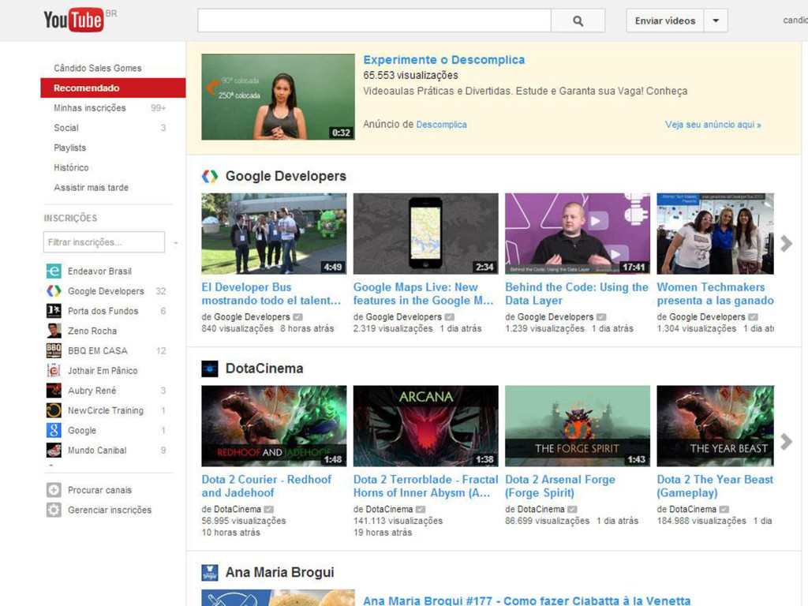This screenshot has height=606, width=808.
Task: Click the NewCircle Training channel icon
Action: tap(54, 410)
